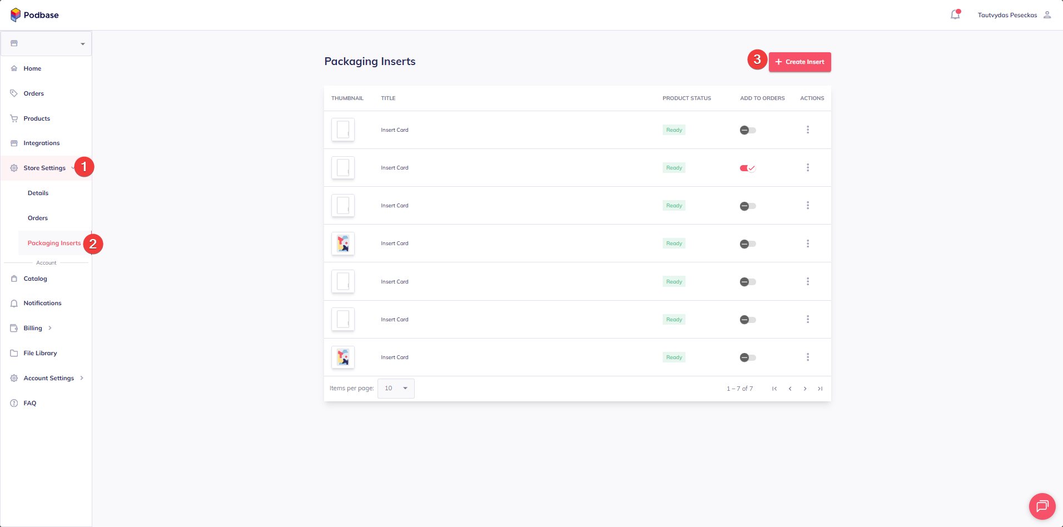Image resolution: width=1063 pixels, height=527 pixels.
Task: Open Integrations from the sidebar
Action: coord(42,143)
